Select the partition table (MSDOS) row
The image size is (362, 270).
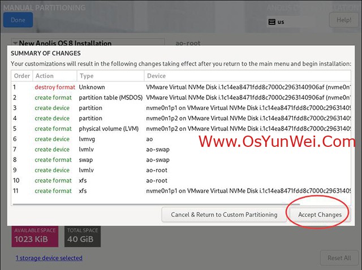pos(181,98)
